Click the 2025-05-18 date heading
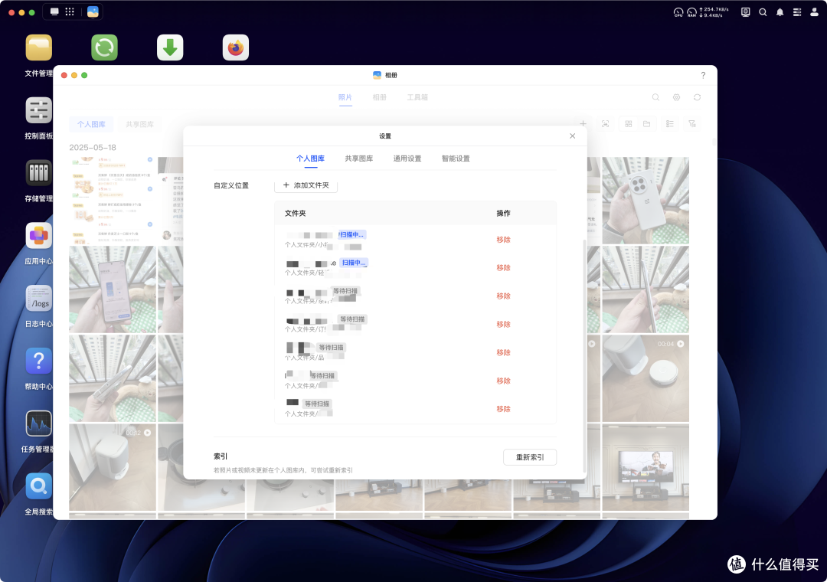This screenshot has height=582, width=827. click(93, 147)
